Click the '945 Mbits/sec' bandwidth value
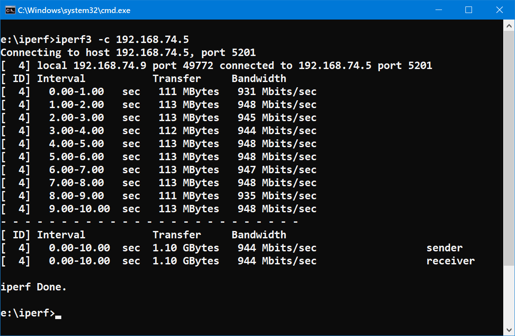Image resolution: width=515 pixels, height=336 pixels. (277, 118)
